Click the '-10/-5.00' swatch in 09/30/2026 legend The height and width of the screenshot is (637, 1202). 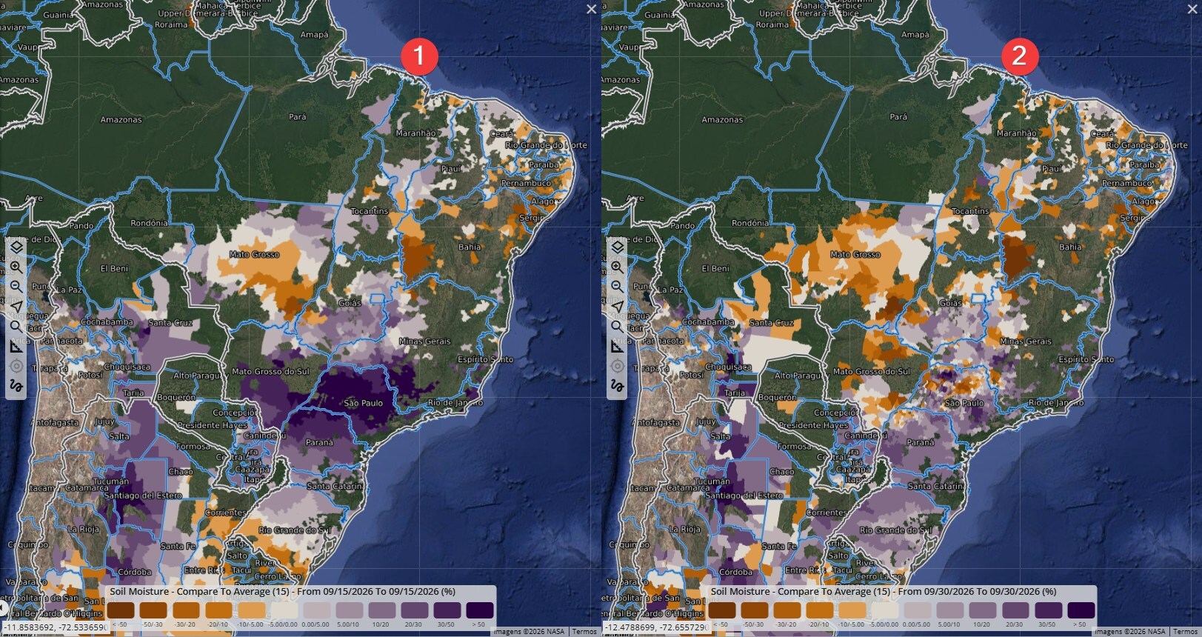point(852,610)
